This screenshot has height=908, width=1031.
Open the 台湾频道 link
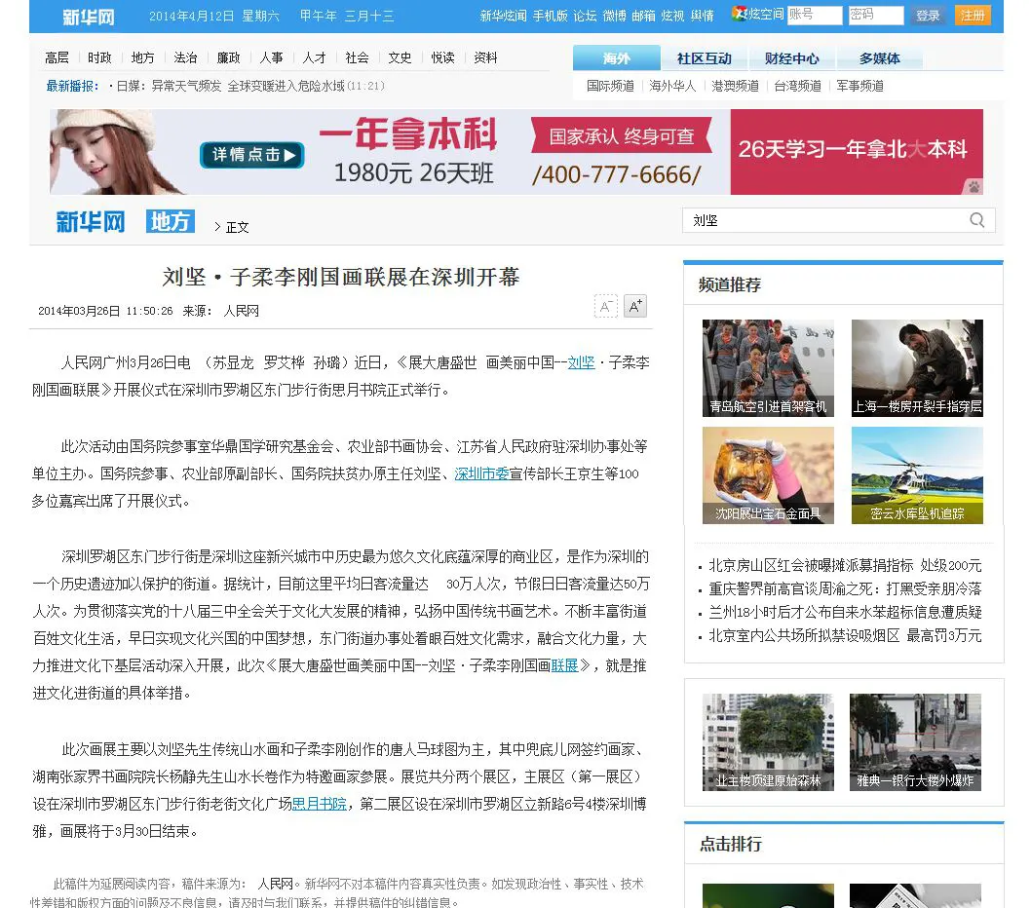(797, 86)
